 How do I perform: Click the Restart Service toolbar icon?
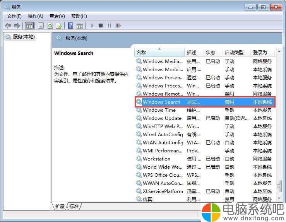click(118, 26)
